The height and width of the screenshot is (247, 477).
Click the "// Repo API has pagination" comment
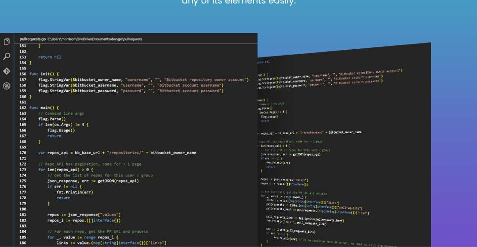pos(90,164)
